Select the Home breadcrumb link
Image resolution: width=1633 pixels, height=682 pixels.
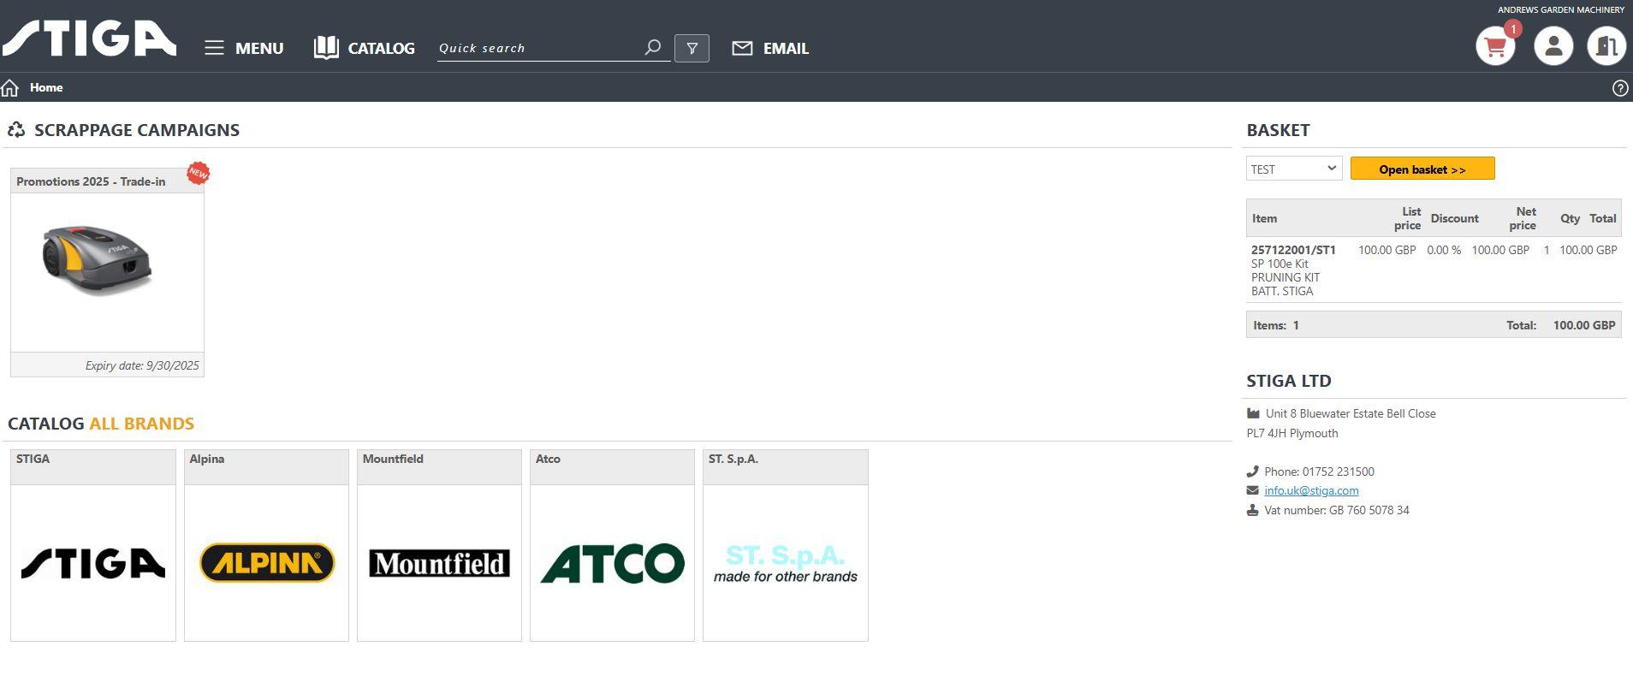[x=46, y=87]
